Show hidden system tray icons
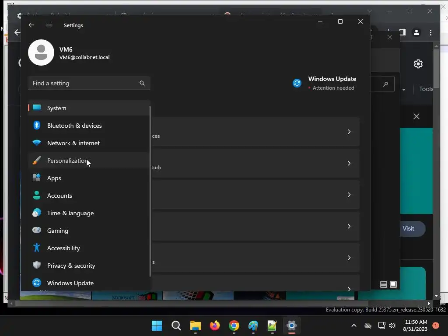This screenshot has height=336, width=448. point(353,325)
